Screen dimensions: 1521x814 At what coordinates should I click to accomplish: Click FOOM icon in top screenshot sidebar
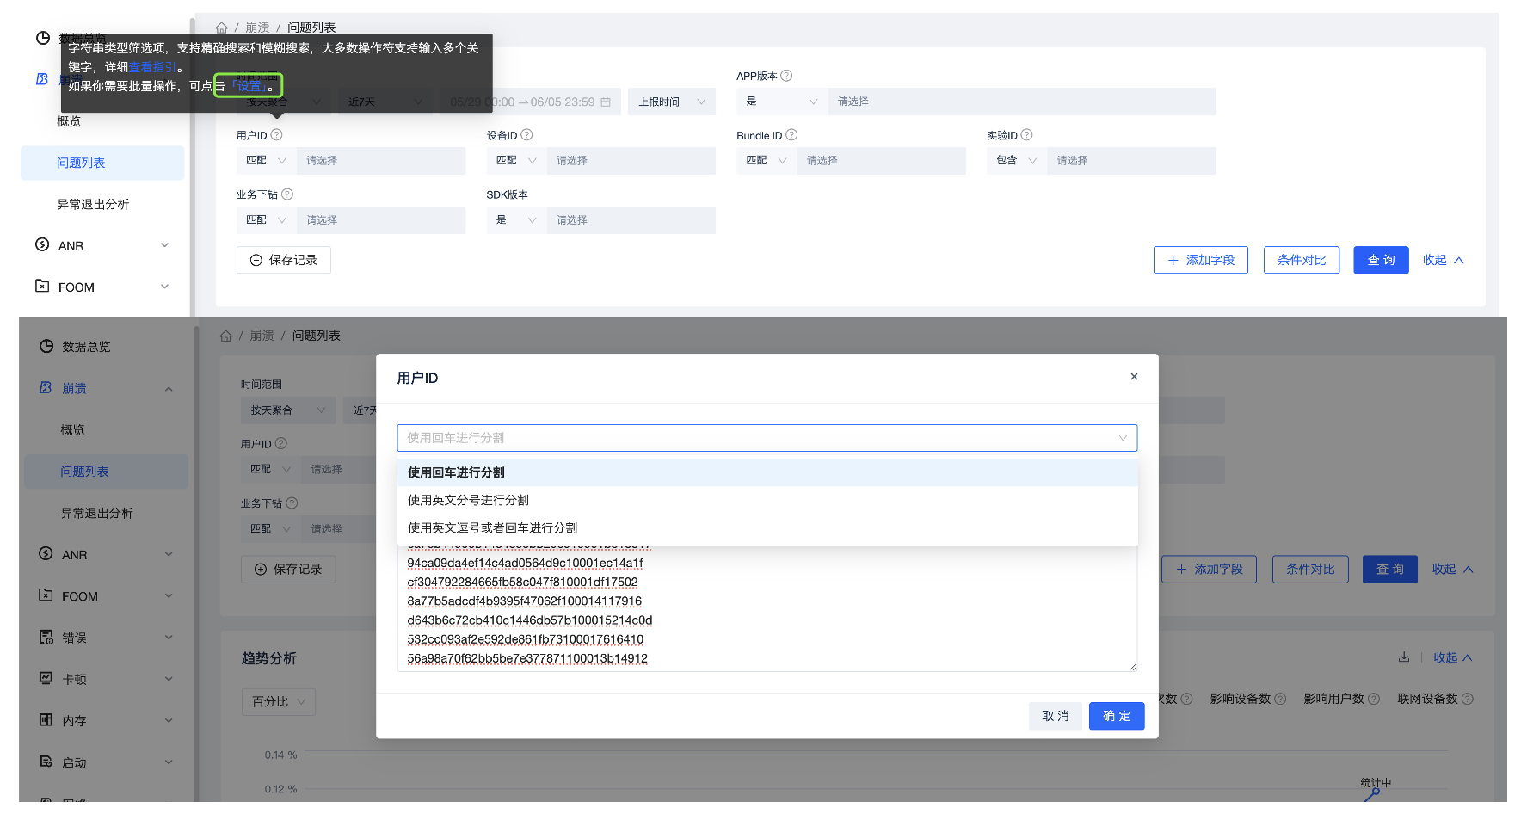point(42,286)
